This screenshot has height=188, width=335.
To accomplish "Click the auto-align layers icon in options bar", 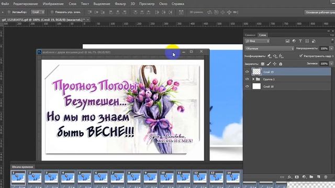I will pos(181,12).
